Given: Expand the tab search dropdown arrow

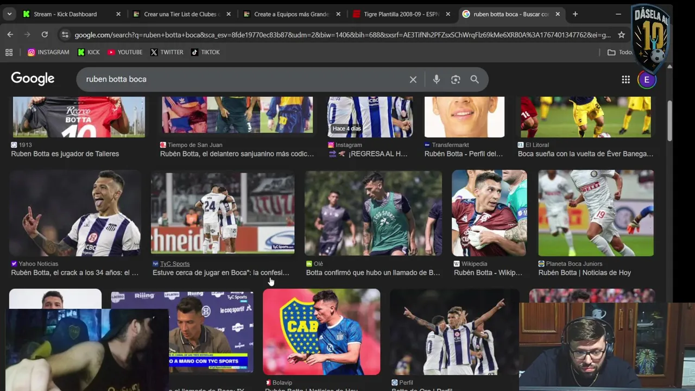Looking at the screenshot, I should [x=9, y=14].
